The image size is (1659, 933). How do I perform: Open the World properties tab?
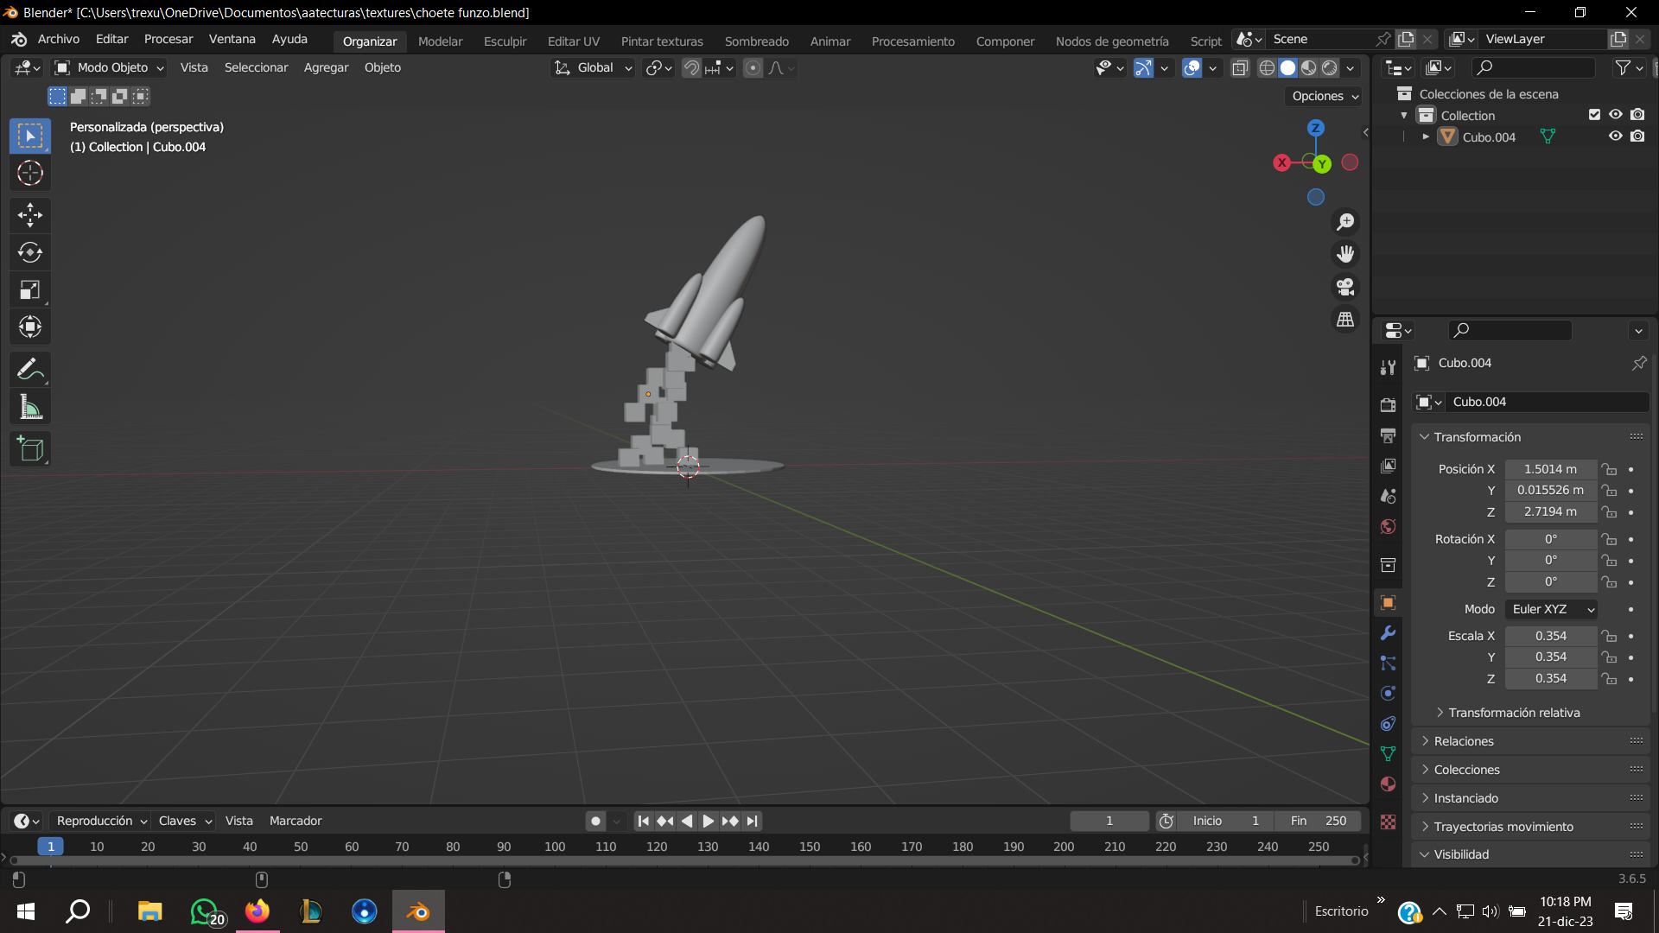click(x=1389, y=527)
